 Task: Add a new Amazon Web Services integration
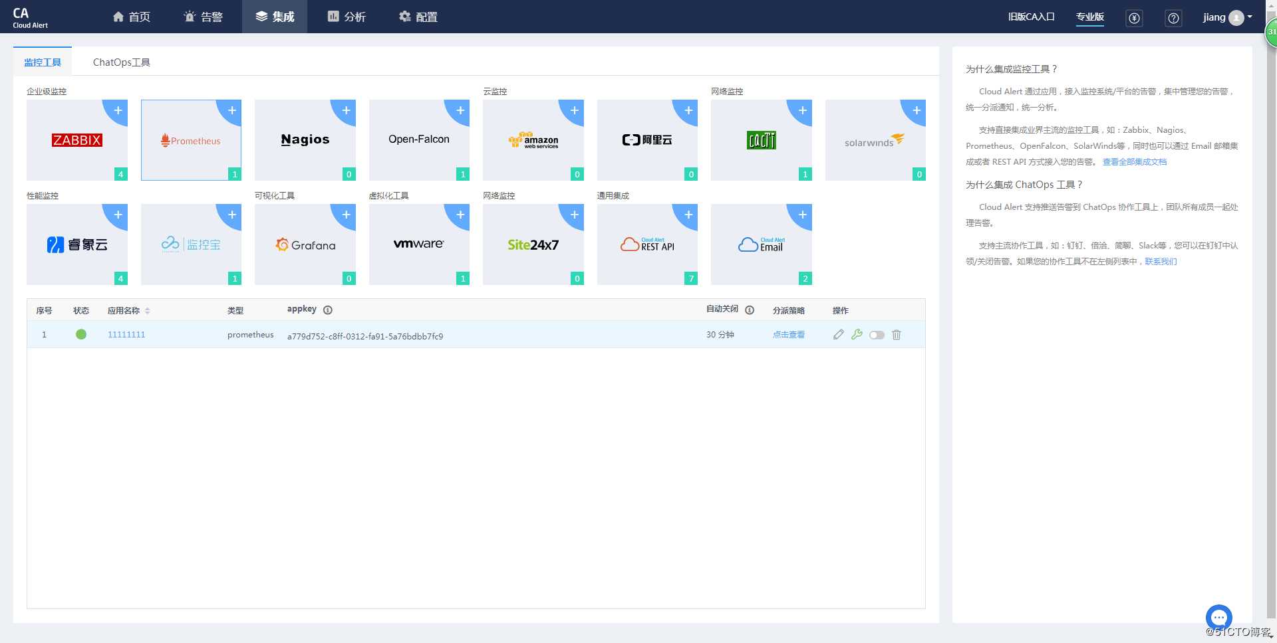(x=574, y=110)
